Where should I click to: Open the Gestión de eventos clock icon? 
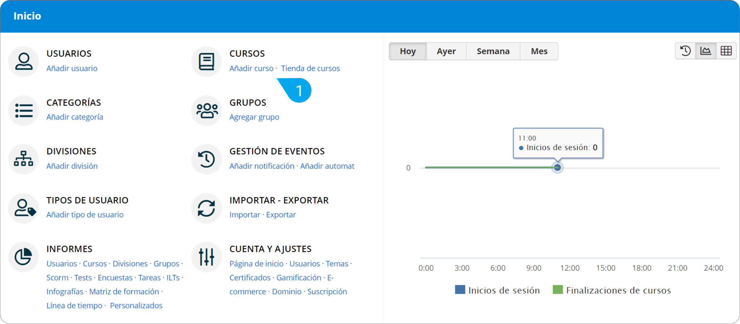pyautogui.click(x=206, y=159)
